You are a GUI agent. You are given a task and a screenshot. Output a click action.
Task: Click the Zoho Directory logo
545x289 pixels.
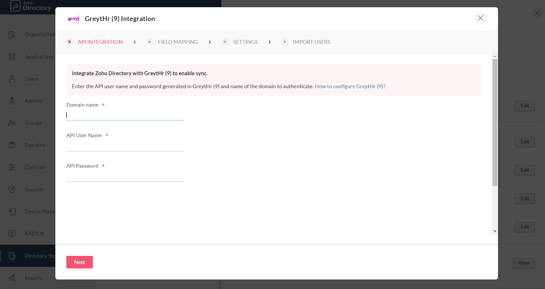30,6
